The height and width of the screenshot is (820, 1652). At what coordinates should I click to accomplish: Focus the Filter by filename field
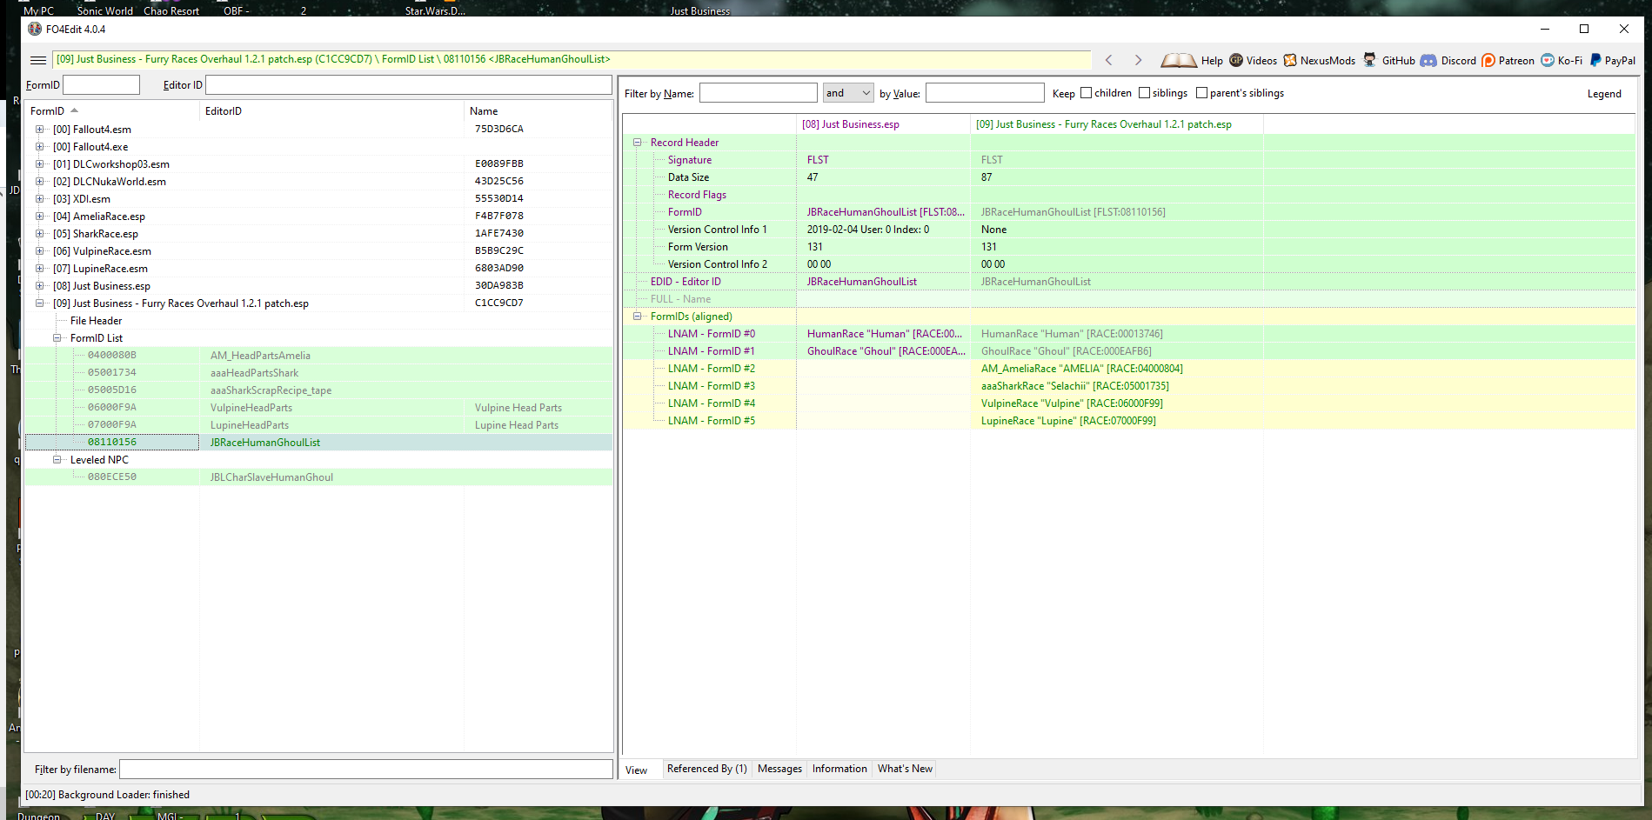(366, 770)
